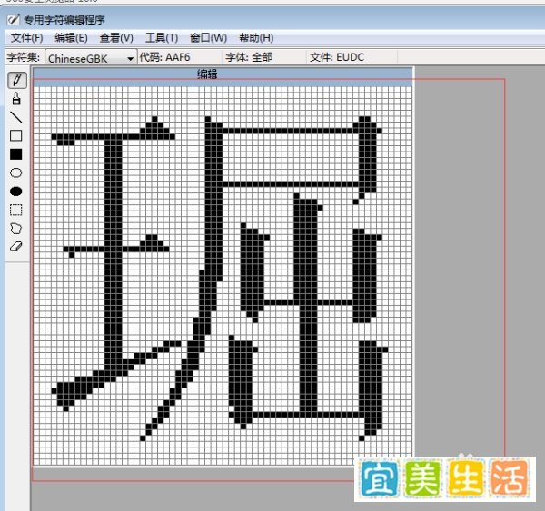Click inside the character editing grid

[223, 275]
